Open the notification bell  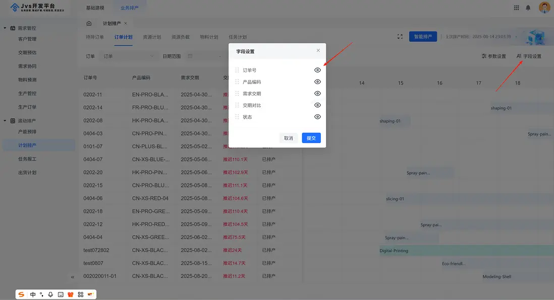tap(528, 8)
